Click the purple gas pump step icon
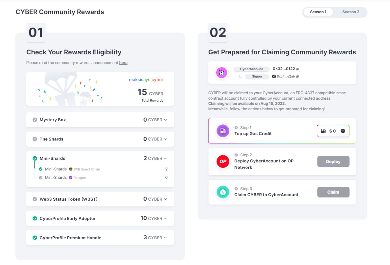 (x=223, y=131)
